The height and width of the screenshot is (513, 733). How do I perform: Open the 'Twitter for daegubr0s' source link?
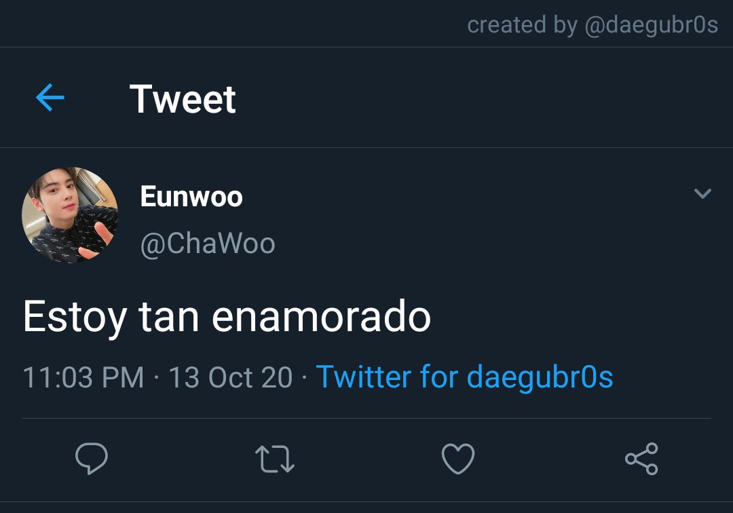(465, 377)
